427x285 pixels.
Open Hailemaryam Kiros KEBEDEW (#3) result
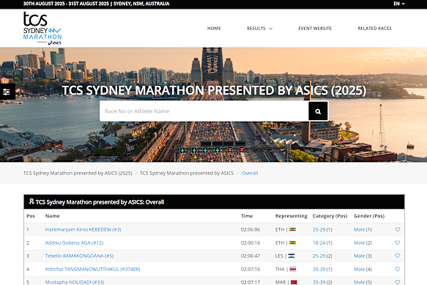click(x=83, y=229)
